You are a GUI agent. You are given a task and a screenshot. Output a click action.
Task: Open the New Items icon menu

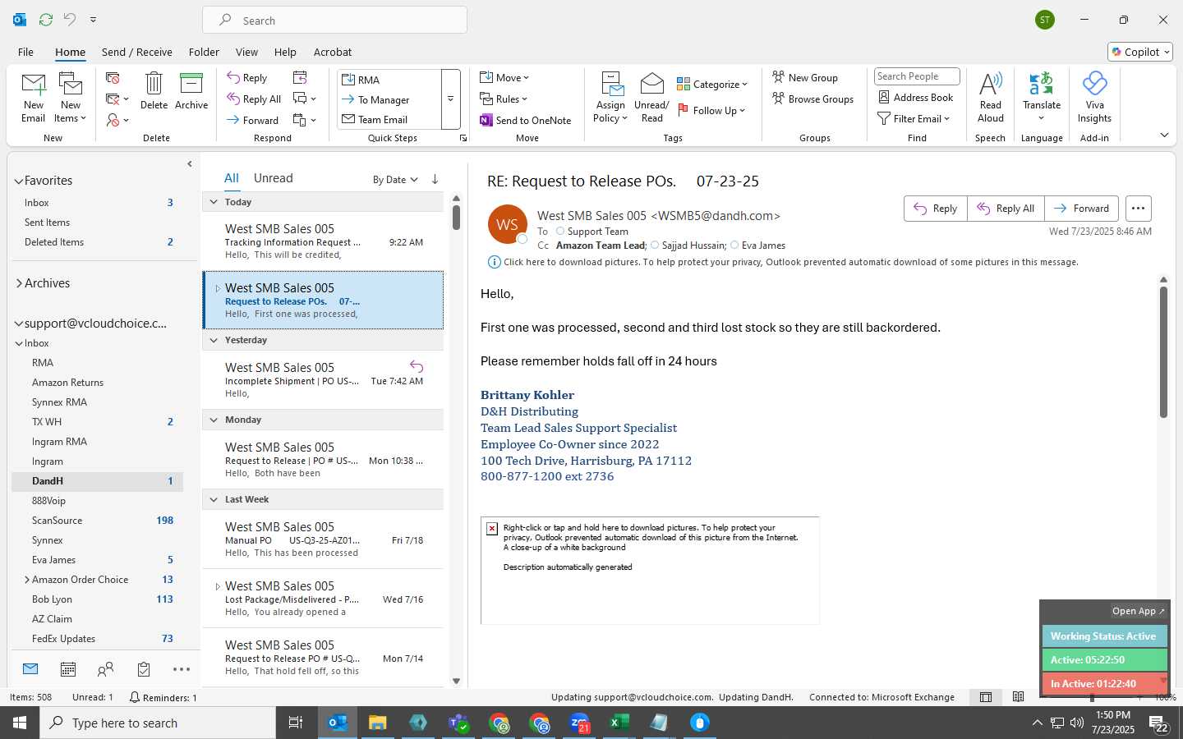pos(71,98)
